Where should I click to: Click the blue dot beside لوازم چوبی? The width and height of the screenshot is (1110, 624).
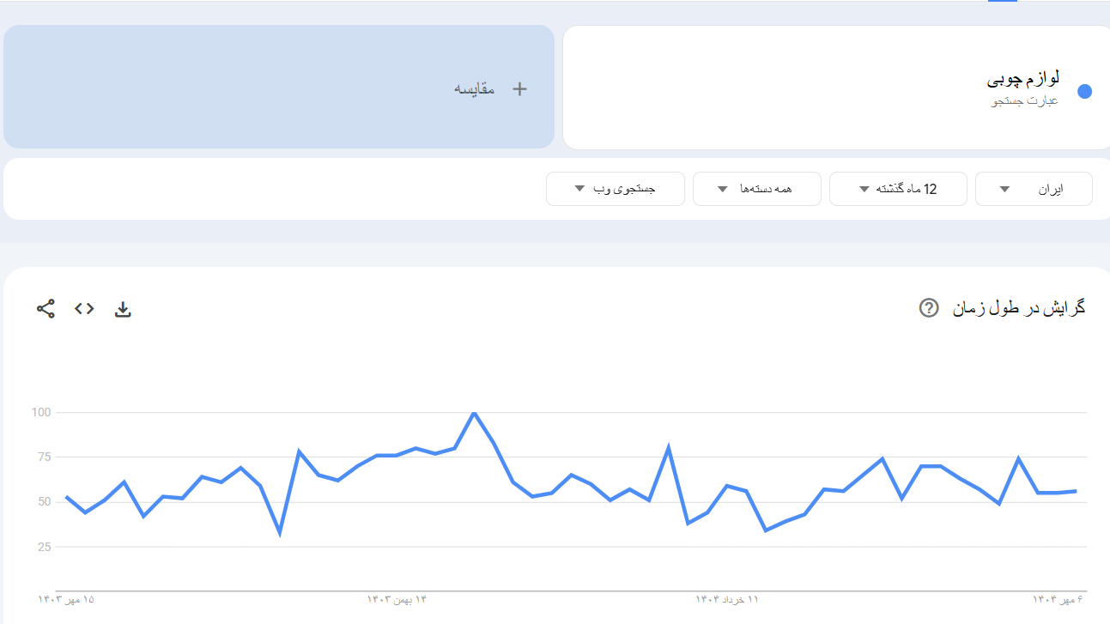[1084, 92]
